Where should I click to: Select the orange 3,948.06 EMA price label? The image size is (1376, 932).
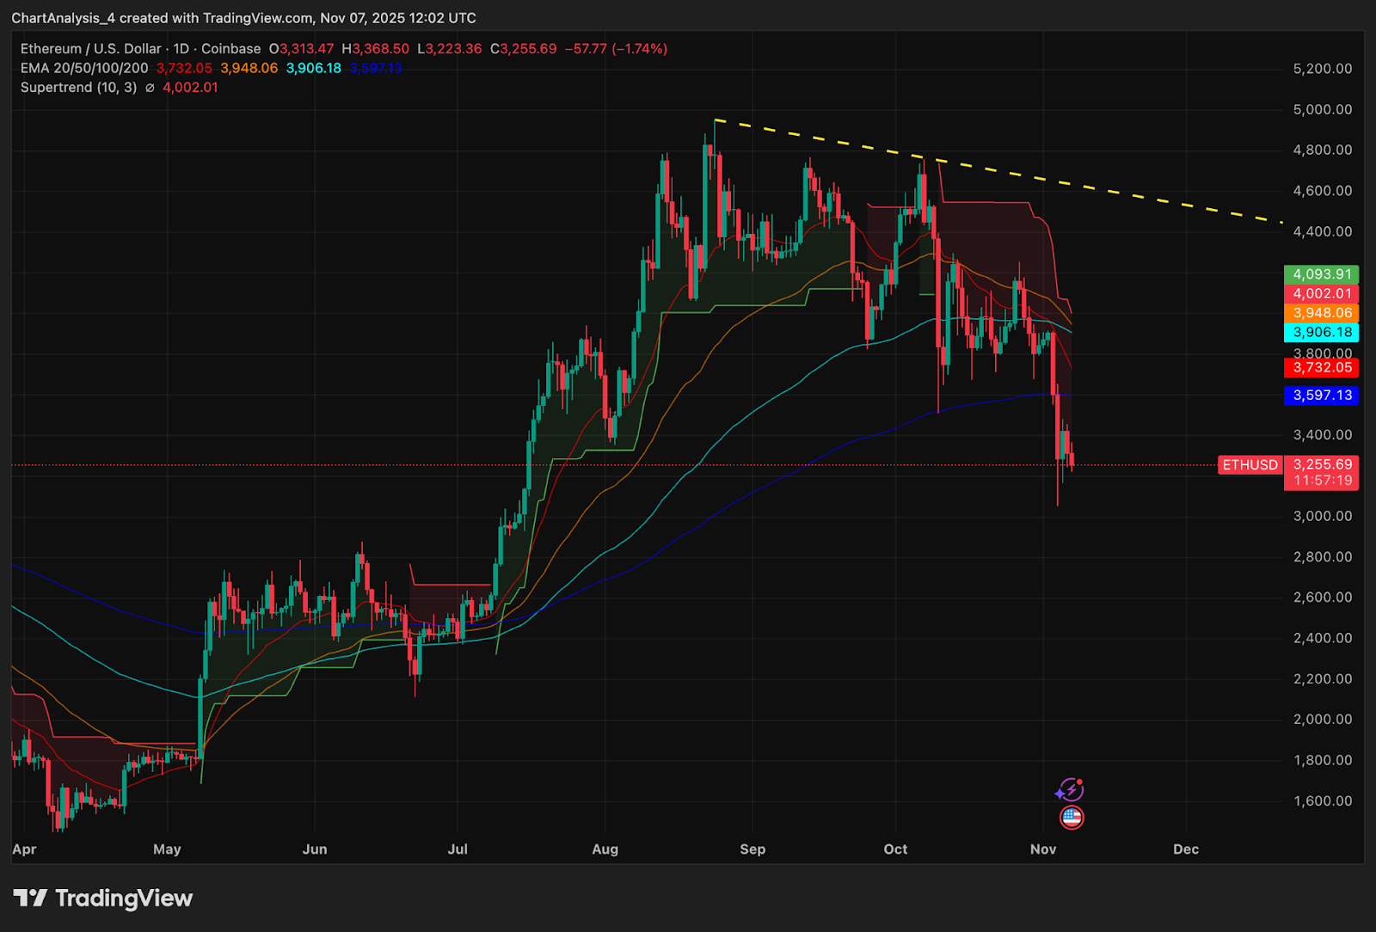(x=1321, y=313)
